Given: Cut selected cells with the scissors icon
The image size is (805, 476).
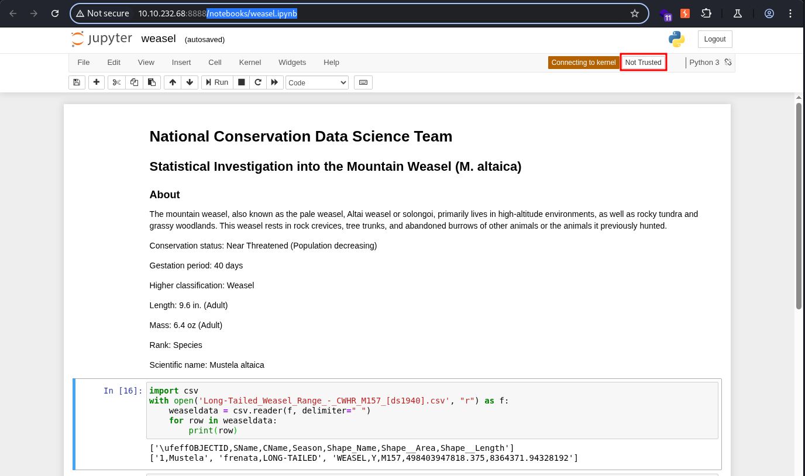Looking at the screenshot, I should (116, 82).
